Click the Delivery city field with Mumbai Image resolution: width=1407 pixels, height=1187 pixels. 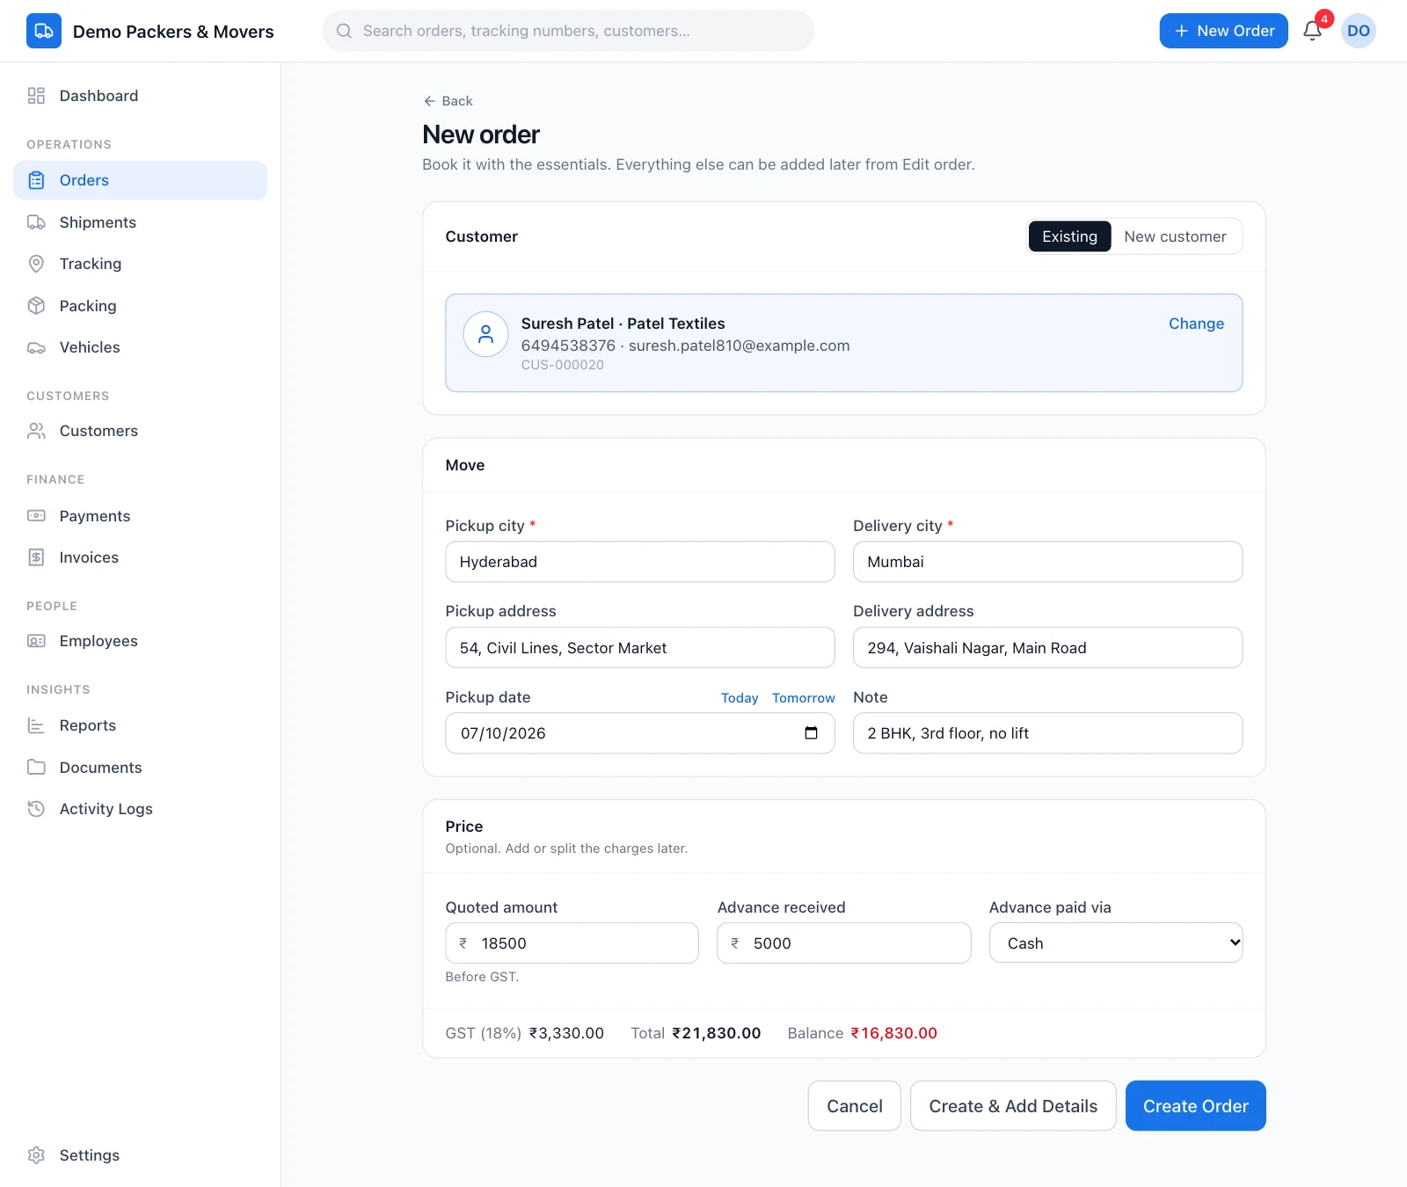click(1047, 562)
